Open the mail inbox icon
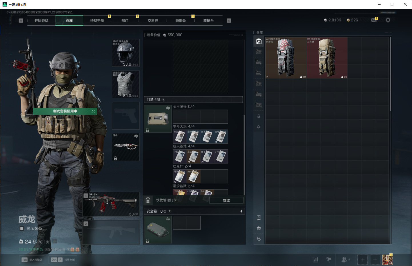This screenshot has width=412, height=266. click(x=374, y=20)
